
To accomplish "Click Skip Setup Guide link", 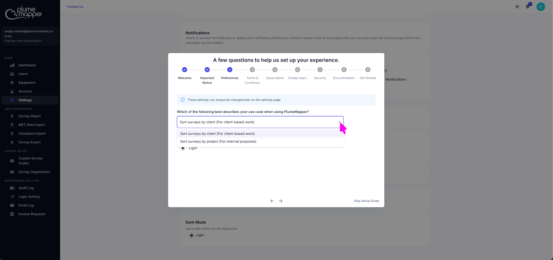I will coord(366,201).
